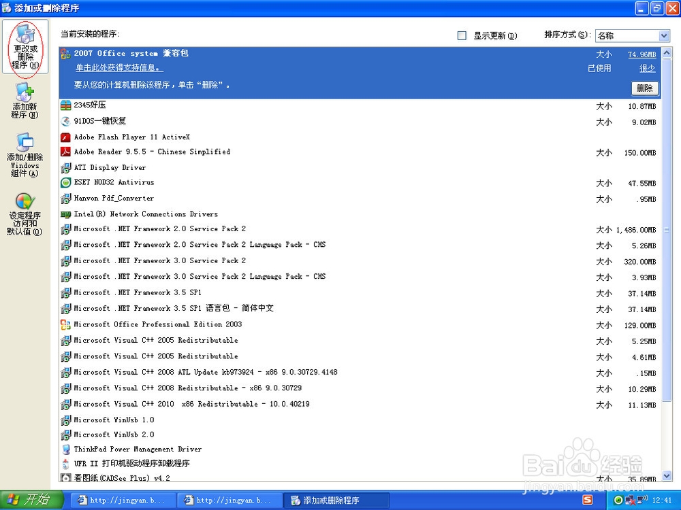Select Visual C++ 2005 Redistributable sized 4.61MB
681x510 pixels.
point(360,356)
